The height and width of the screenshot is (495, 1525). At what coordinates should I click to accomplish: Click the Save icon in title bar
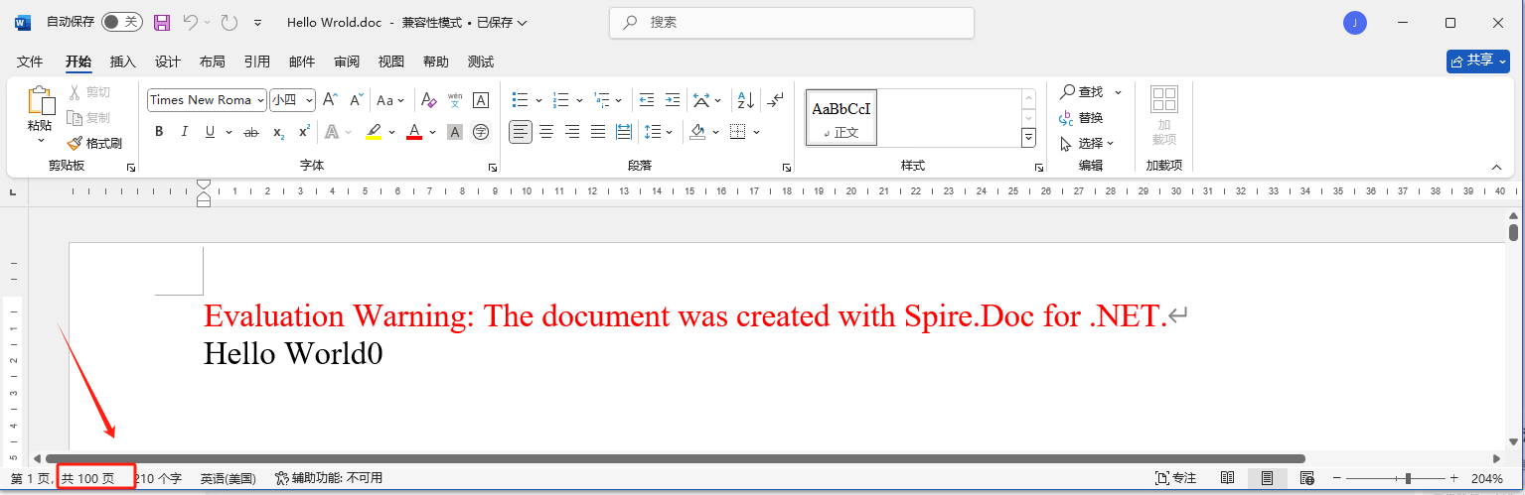[162, 22]
